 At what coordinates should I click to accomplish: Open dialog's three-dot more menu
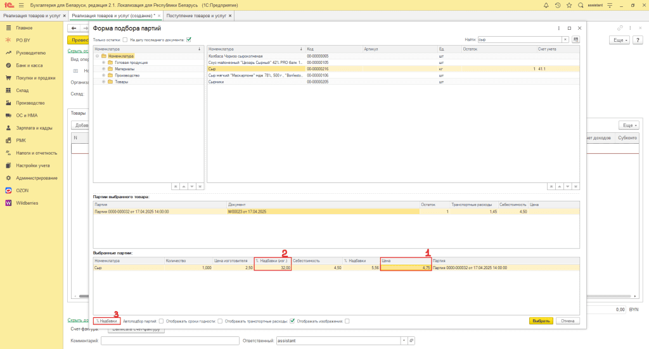559,28
